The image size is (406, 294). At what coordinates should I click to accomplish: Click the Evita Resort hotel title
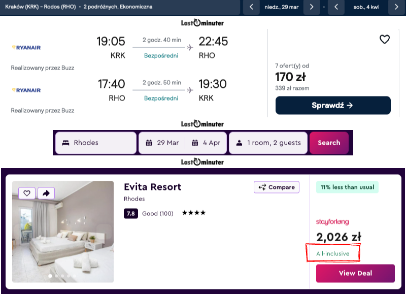[152, 187]
